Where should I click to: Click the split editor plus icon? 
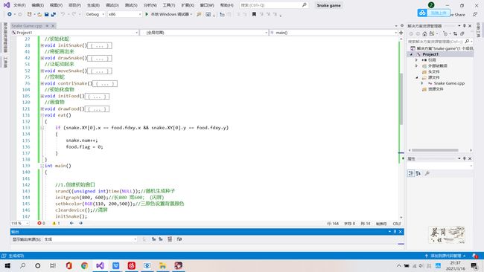(401, 33)
